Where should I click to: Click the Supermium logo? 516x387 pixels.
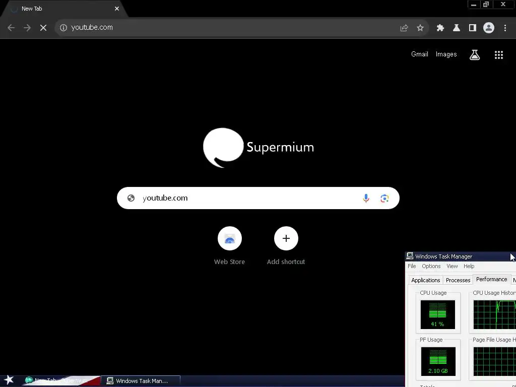click(259, 148)
